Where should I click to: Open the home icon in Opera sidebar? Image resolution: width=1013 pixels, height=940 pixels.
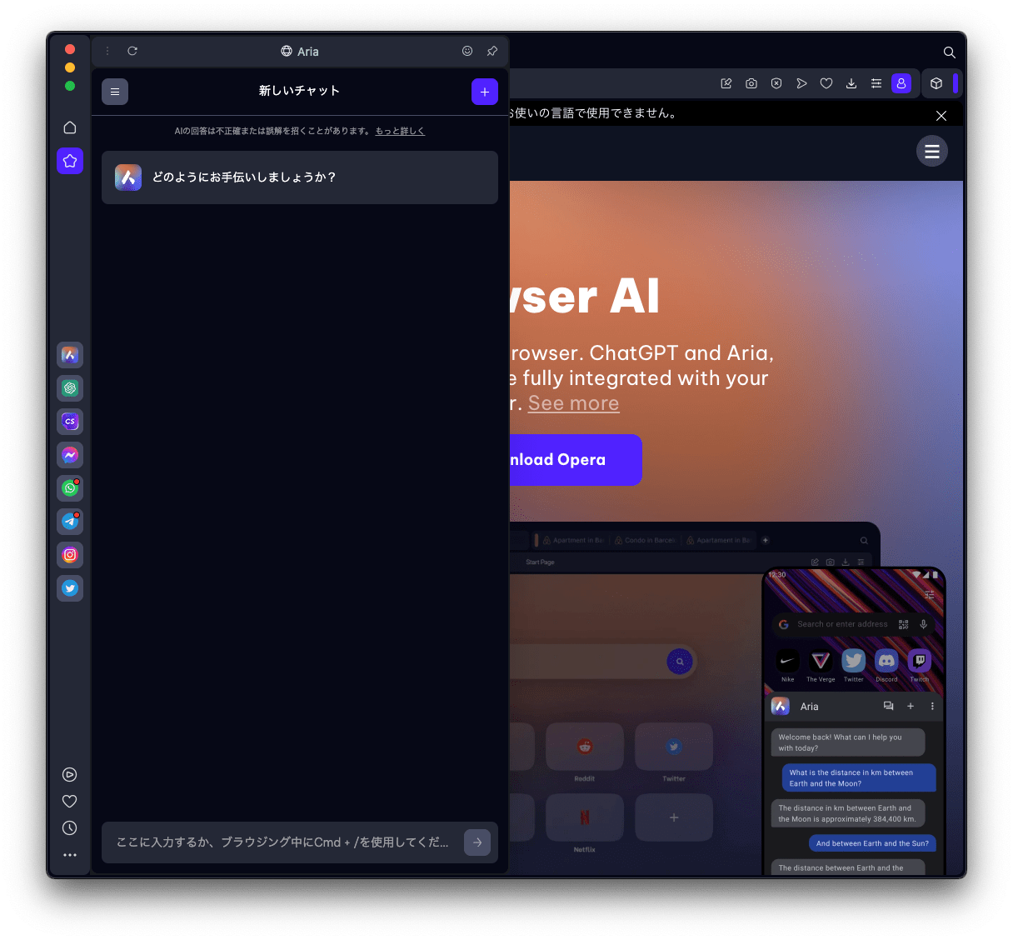click(70, 127)
